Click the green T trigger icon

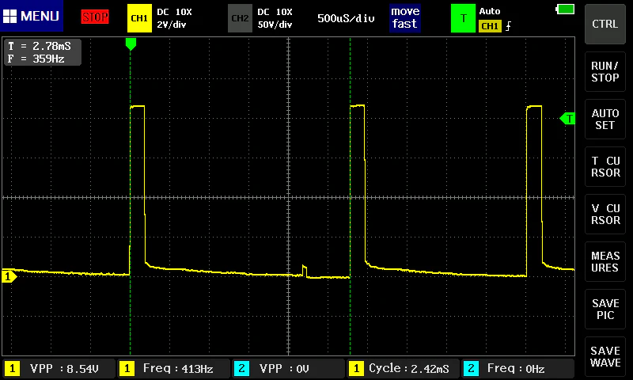pyautogui.click(x=463, y=18)
